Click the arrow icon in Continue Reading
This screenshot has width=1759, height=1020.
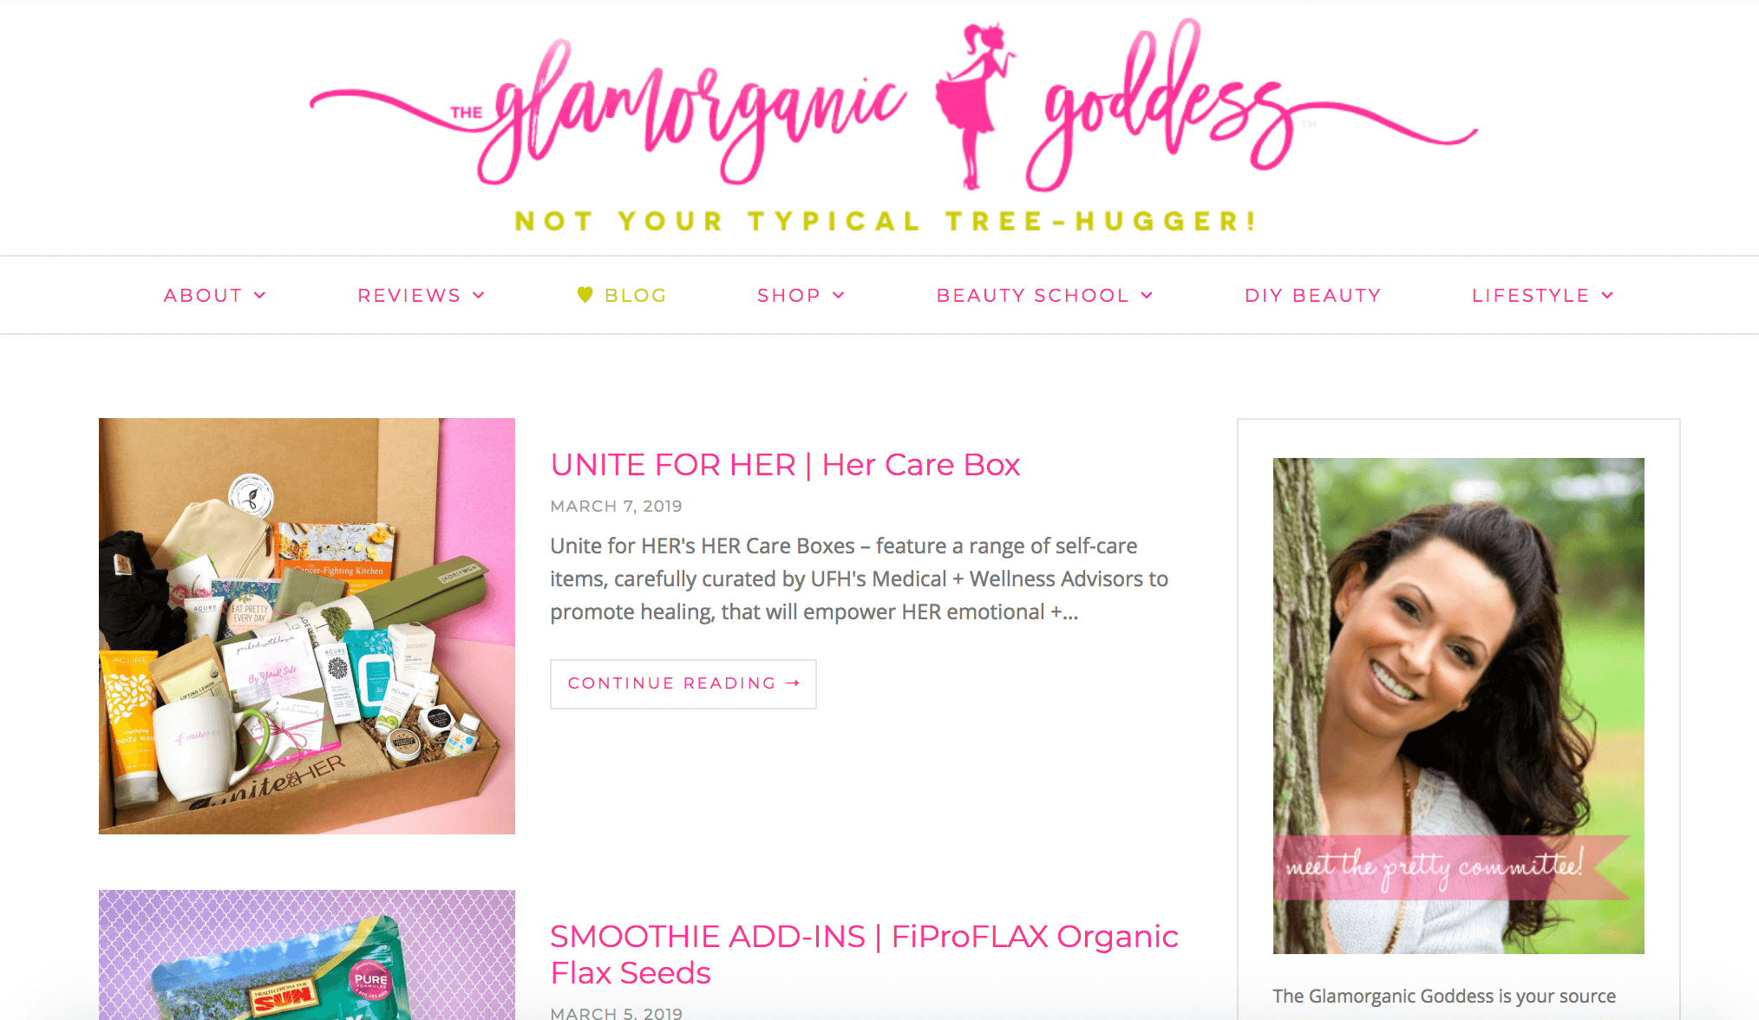pos(792,683)
